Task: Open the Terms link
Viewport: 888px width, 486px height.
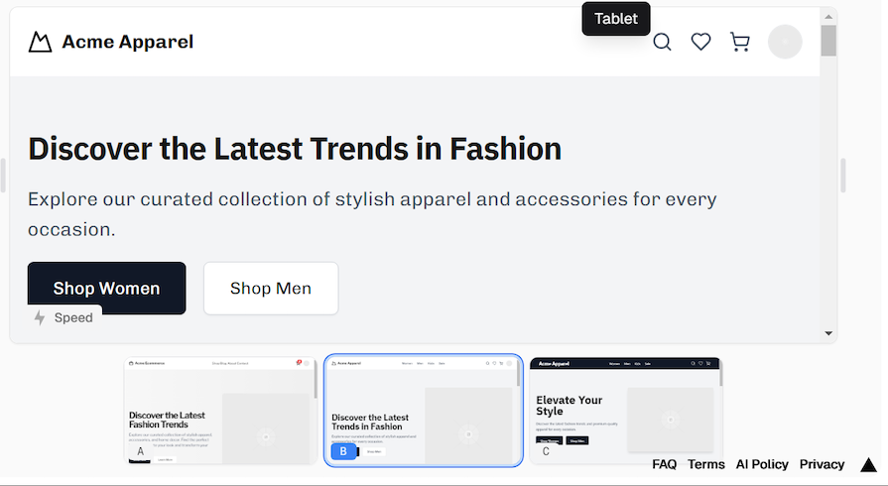Action: 706,464
